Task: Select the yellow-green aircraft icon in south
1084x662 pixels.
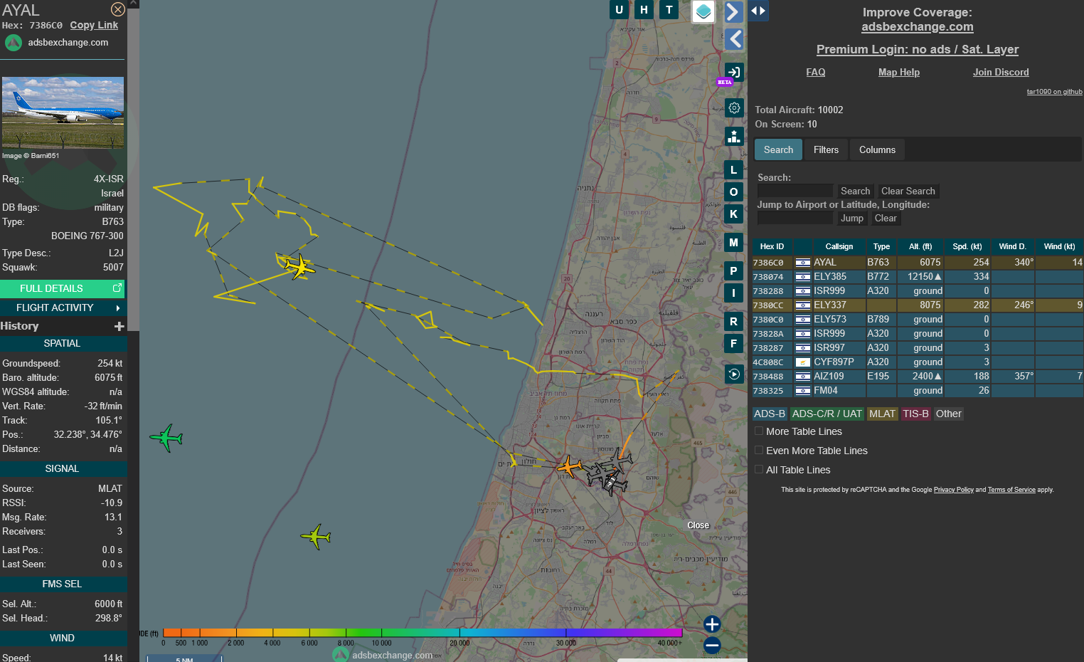Action: [x=317, y=536]
